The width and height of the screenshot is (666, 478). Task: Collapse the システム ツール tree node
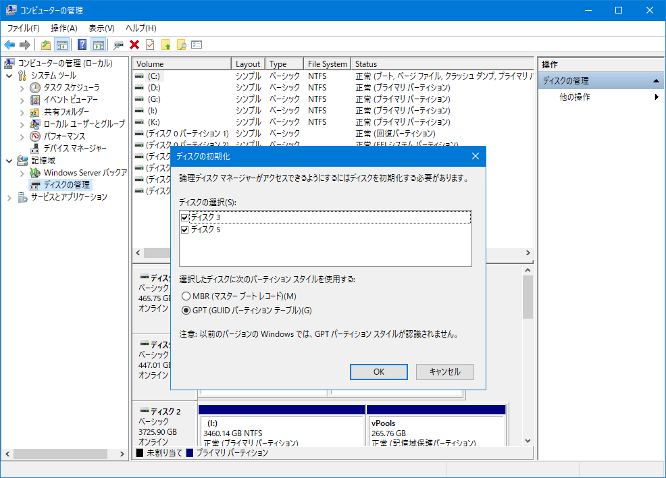pos(9,76)
